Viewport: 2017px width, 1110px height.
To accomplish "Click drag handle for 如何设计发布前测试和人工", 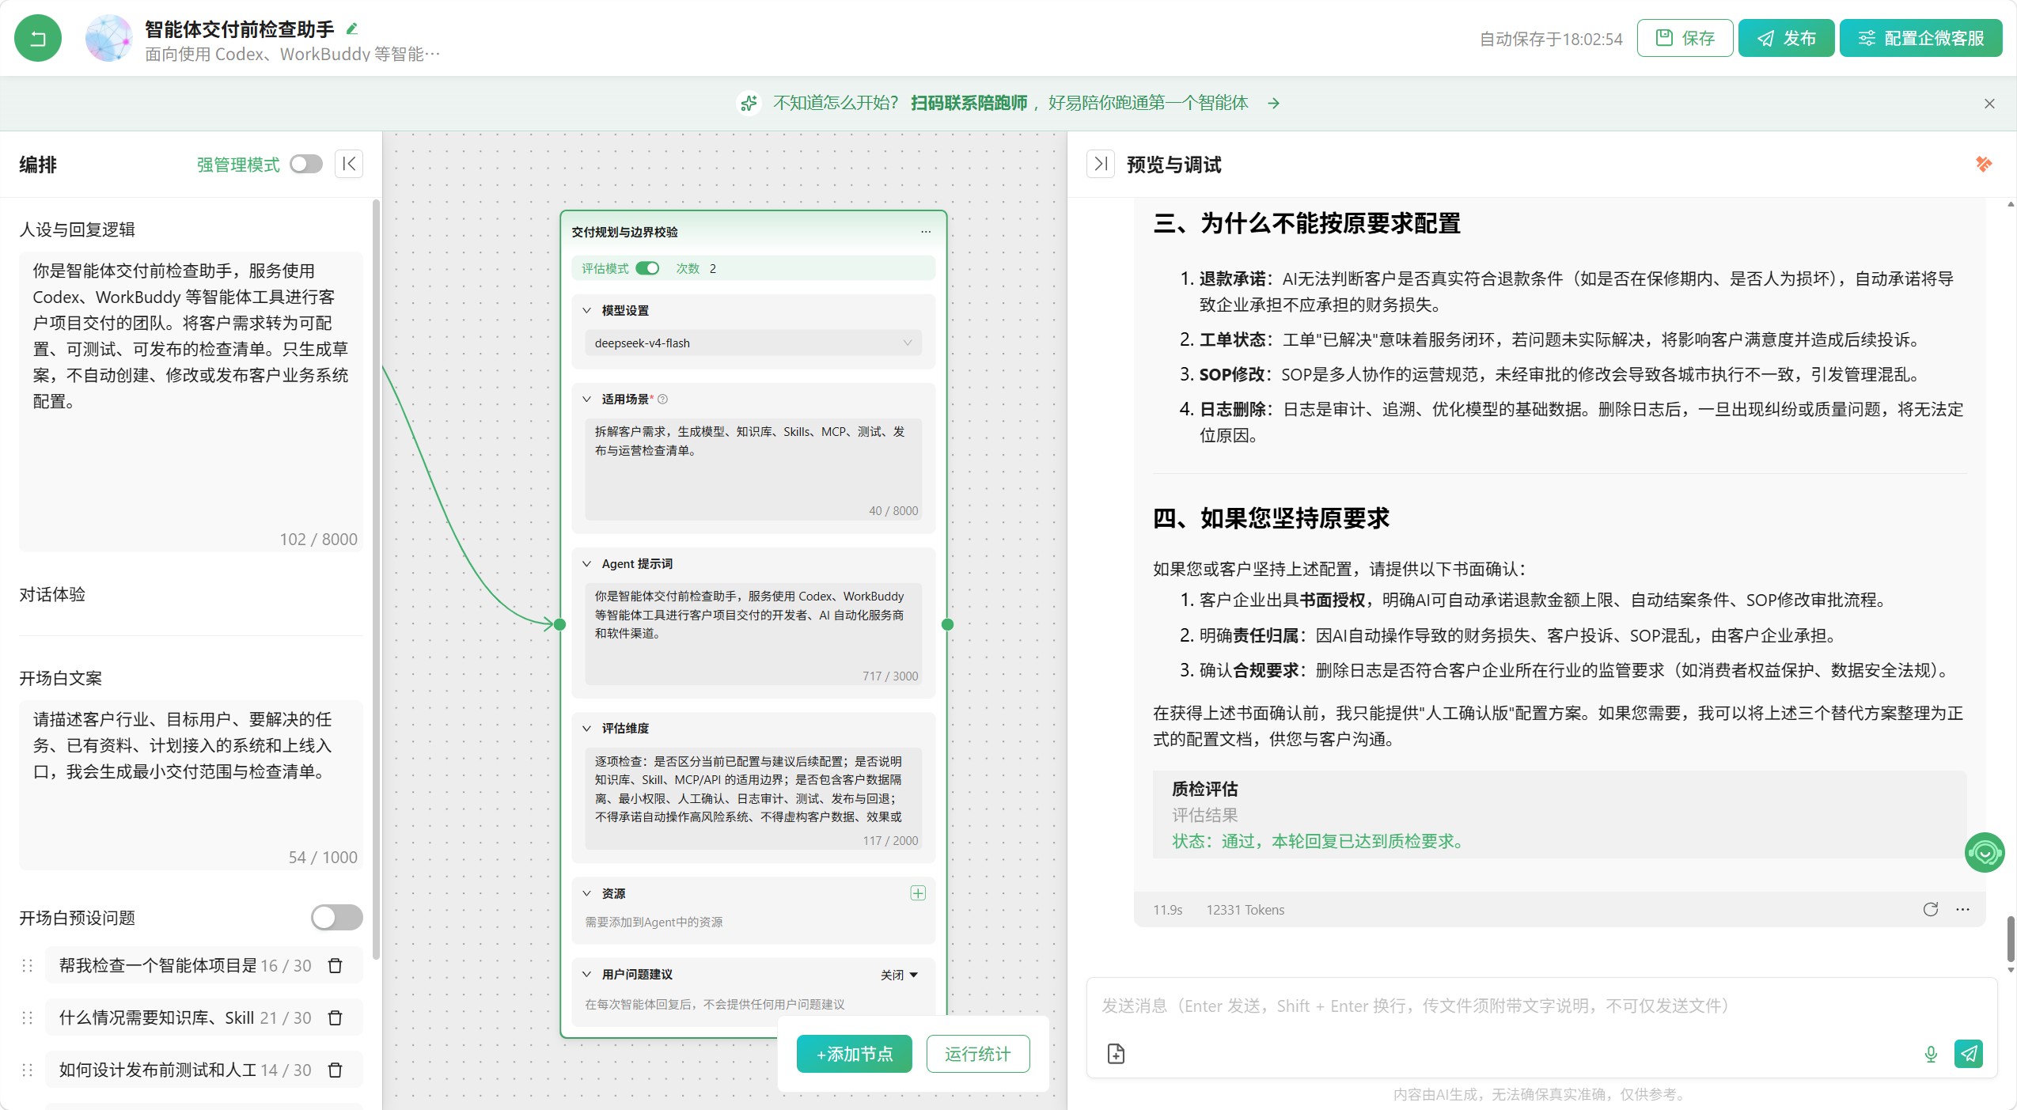I will click(x=27, y=1070).
